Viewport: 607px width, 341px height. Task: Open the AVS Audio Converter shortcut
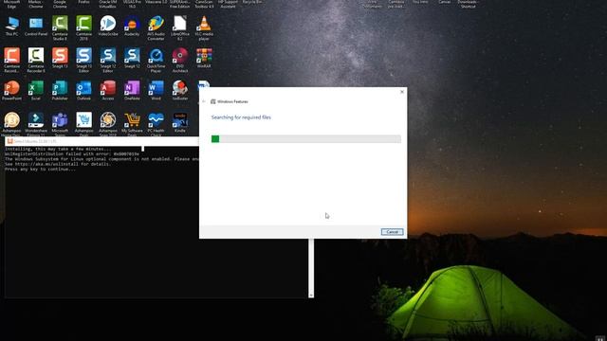tap(156, 27)
